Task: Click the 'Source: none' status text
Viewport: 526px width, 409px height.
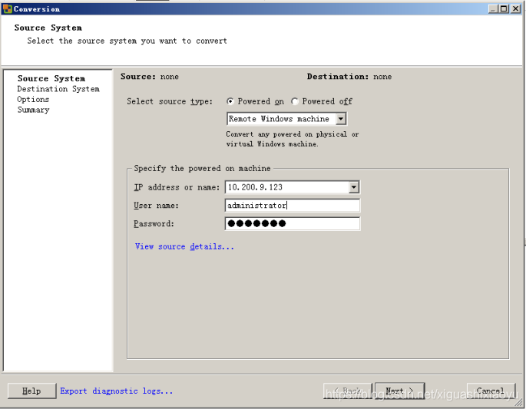Action: [x=150, y=77]
